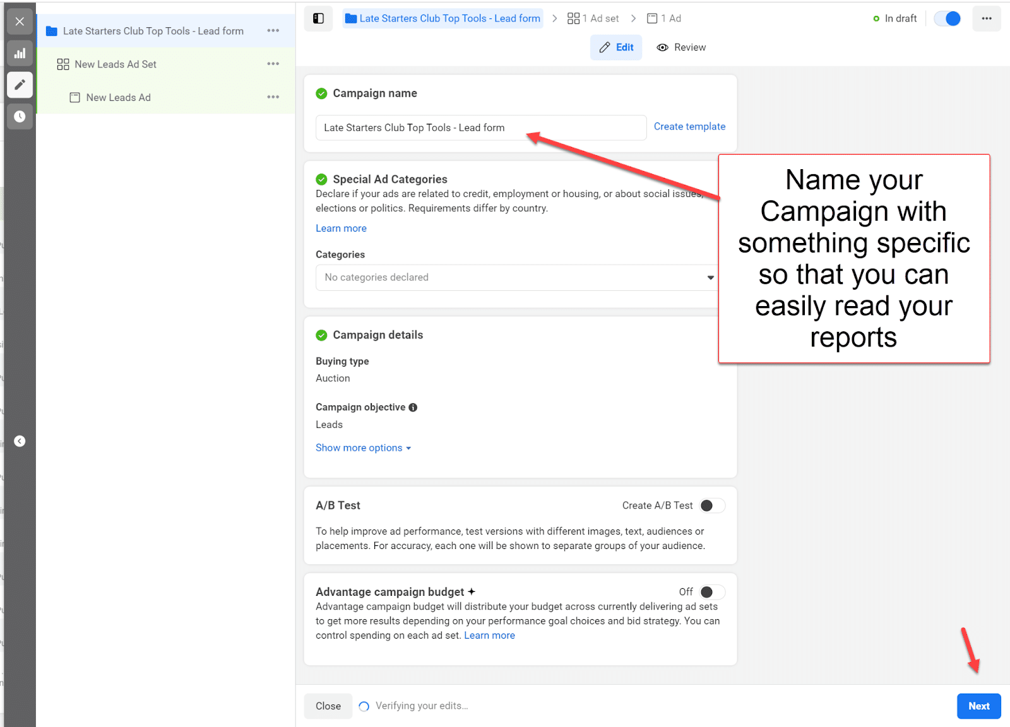1010x727 pixels.
Task: Open three-dot menu for New Leads Ad Set
Action: click(x=273, y=64)
